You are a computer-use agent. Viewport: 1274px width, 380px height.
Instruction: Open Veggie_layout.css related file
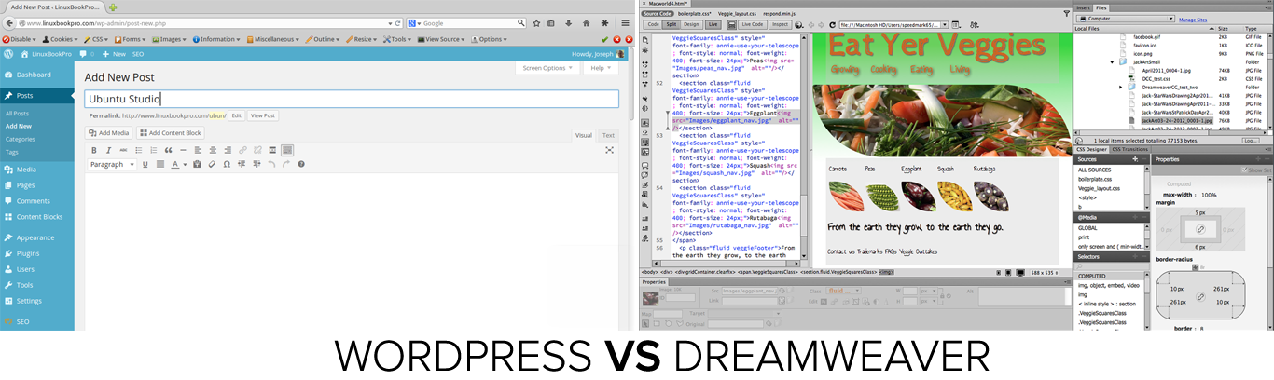point(737,14)
